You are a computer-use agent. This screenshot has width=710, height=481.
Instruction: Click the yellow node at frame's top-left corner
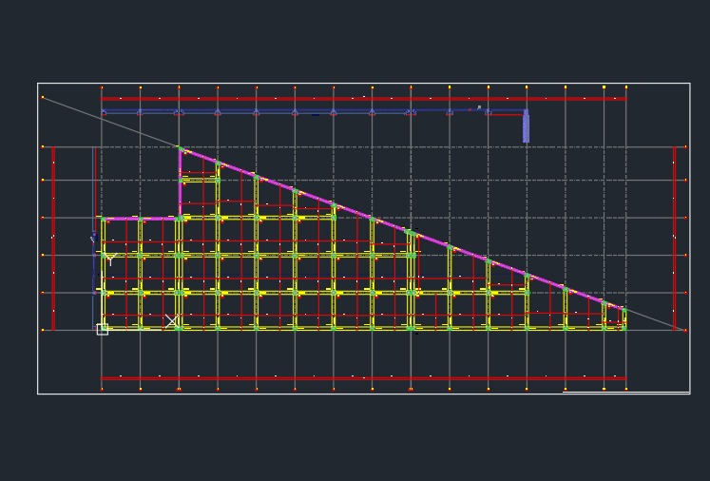[43, 97]
